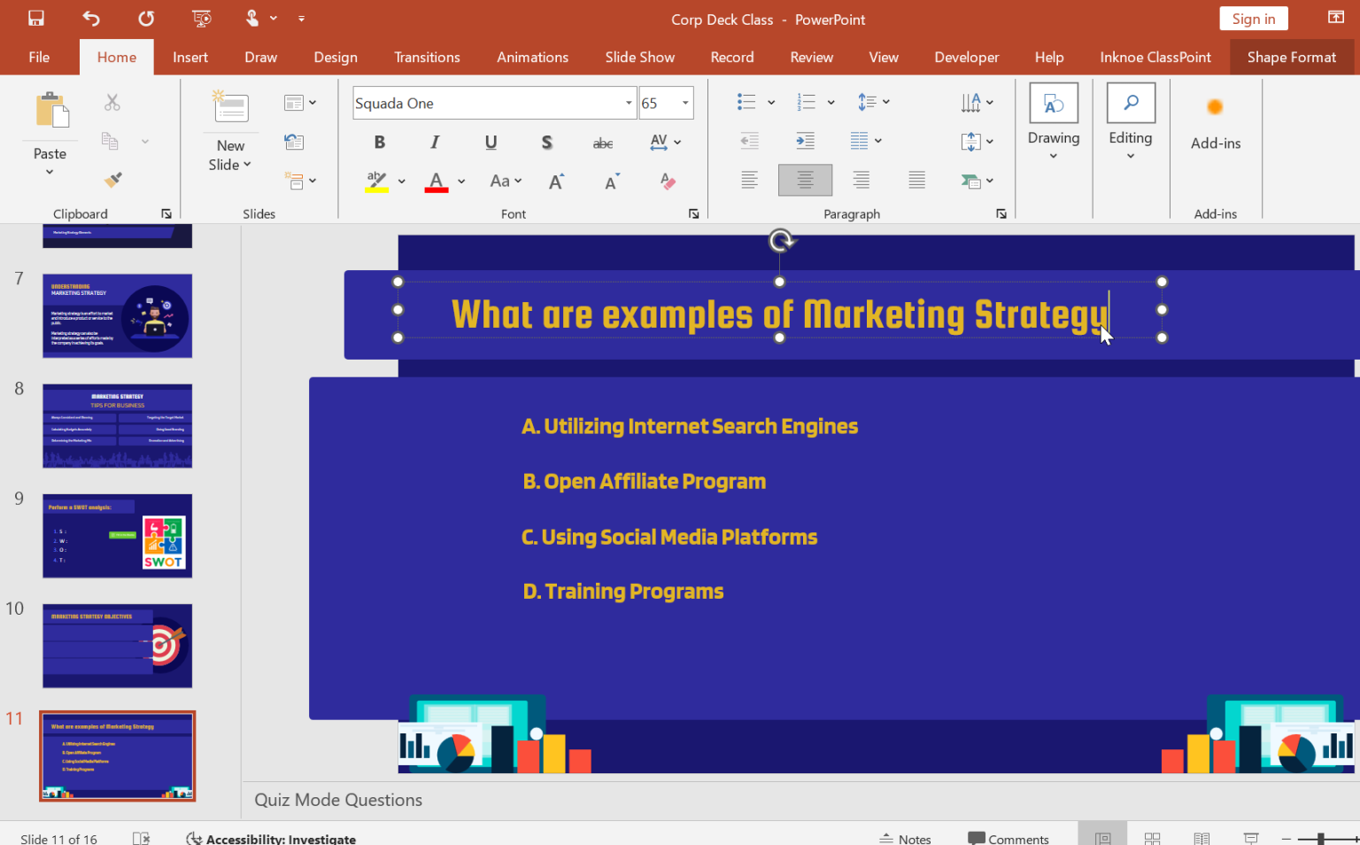The height and width of the screenshot is (845, 1360).
Task: Increase Font Size of the title text
Action: point(555,180)
